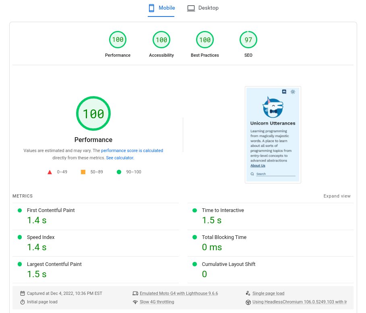Click green dot beside Total Blocking Time
Viewport: 366px width, 313px height.
coord(194,237)
